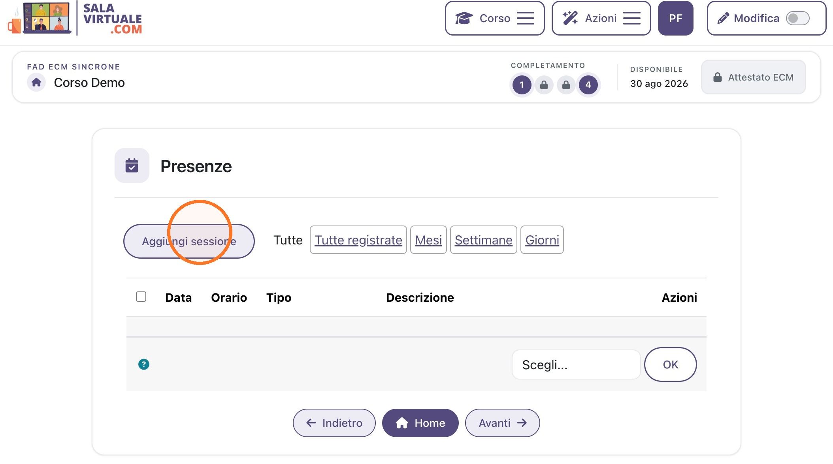
Task: Select completion step 1 circle
Action: (522, 85)
